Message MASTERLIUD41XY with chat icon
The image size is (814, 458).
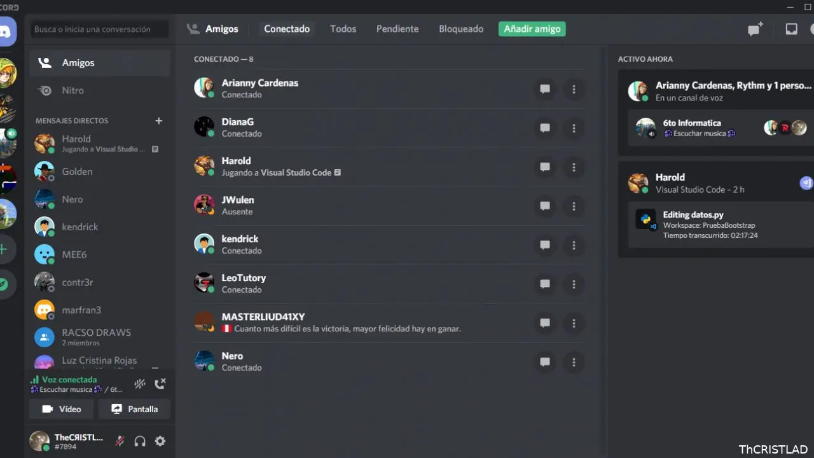click(545, 323)
